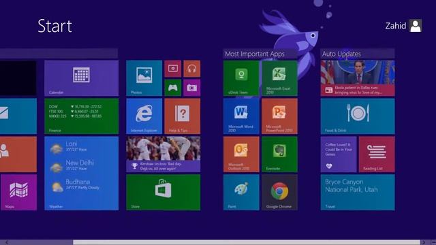Launch Microsoft Outlook 2010 tile
The image size is (436, 245).
pyautogui.click(x=241, y=154)
